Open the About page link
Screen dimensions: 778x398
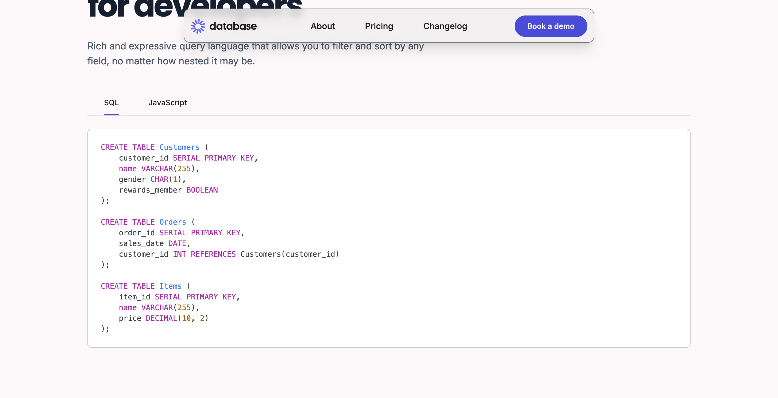(x=322, y=26)
